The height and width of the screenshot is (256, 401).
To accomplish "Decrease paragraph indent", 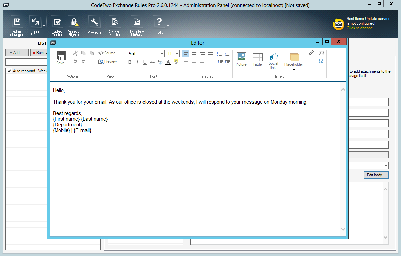I will 220,62.
